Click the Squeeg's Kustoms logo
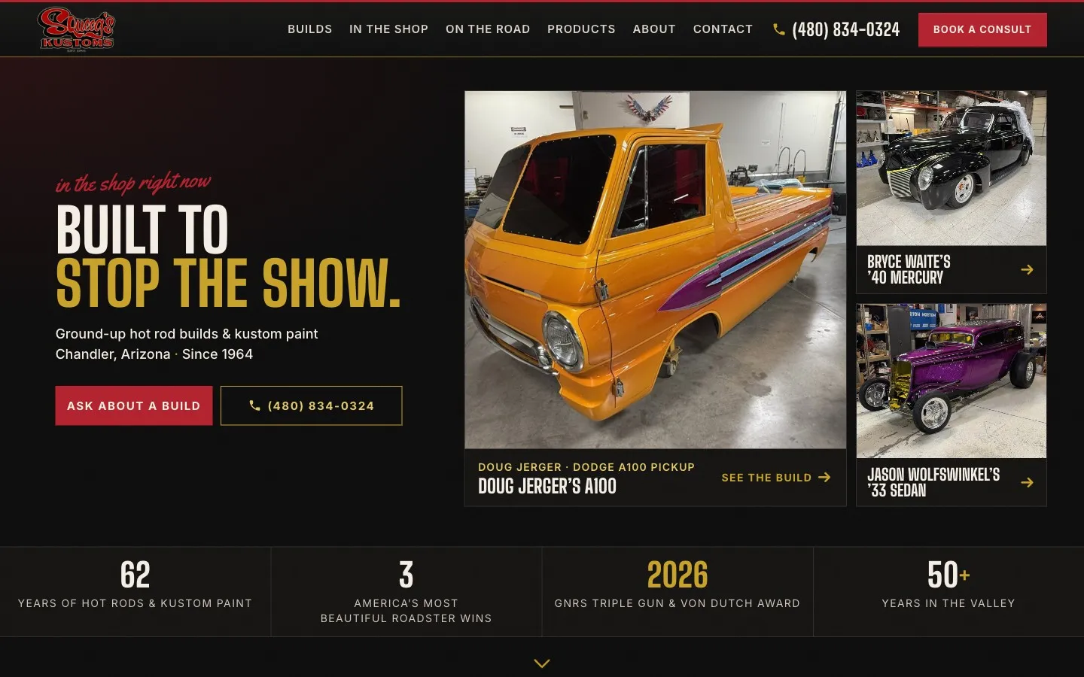The width and height of the screenshot is (1084, 677). (x=76, y=29)
